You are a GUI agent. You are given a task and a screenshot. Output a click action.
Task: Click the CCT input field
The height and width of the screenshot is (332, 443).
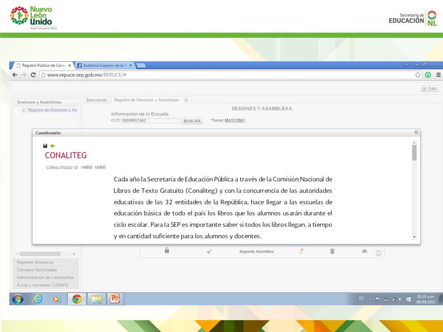pyautogui.click(x=150, y=120)
